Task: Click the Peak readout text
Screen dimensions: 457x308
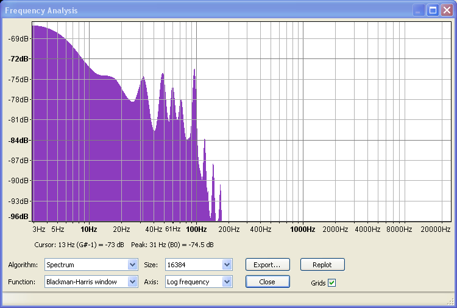Action: 172,245
